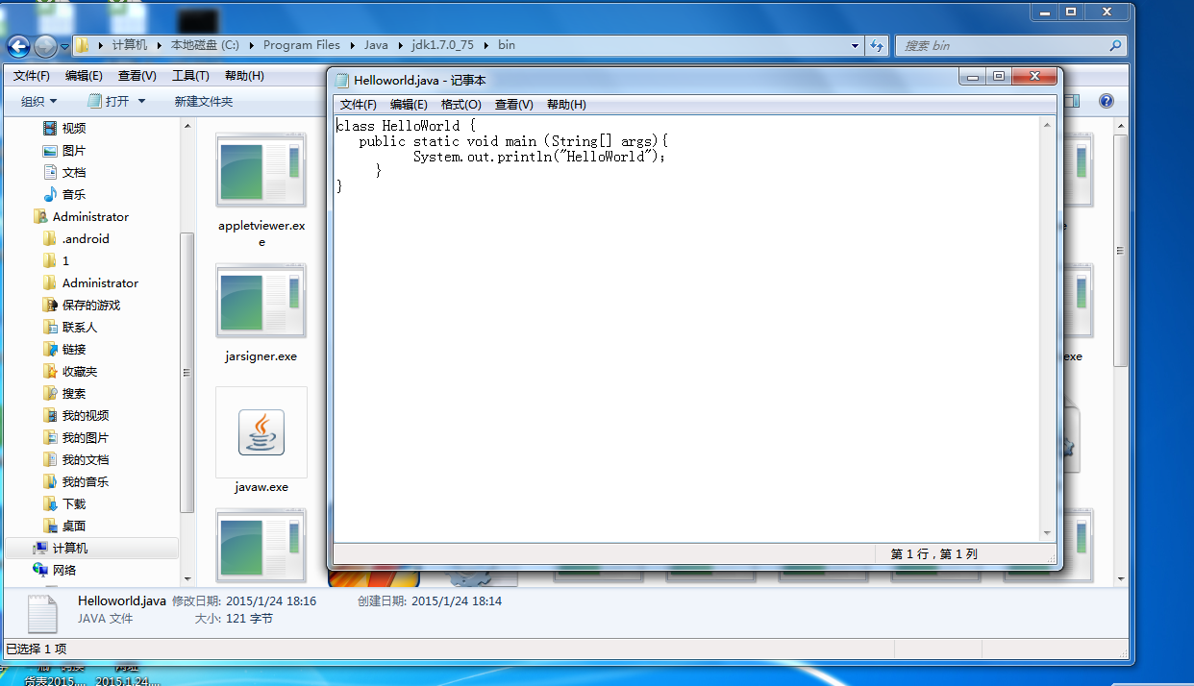Expand address bar history dropdown arrow
Image resolution: width=1194 pixels, height=686 pixels.
(856, 45)
